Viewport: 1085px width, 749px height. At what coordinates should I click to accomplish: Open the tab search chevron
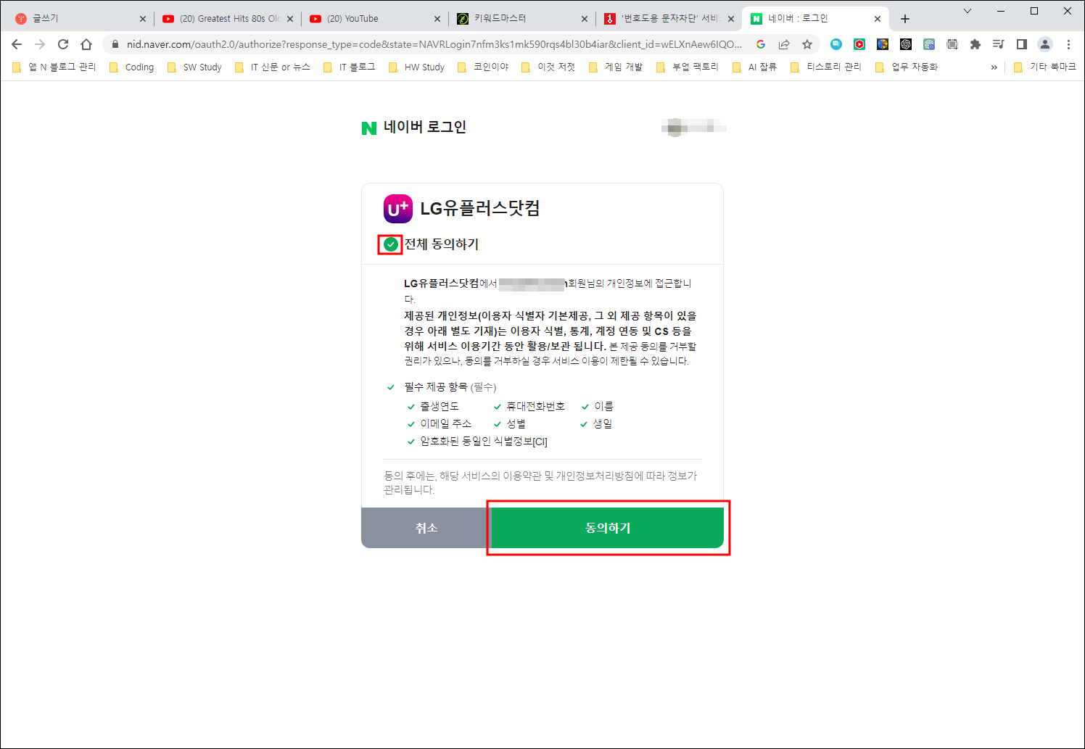pyautogui.click(x=967, y=11)
